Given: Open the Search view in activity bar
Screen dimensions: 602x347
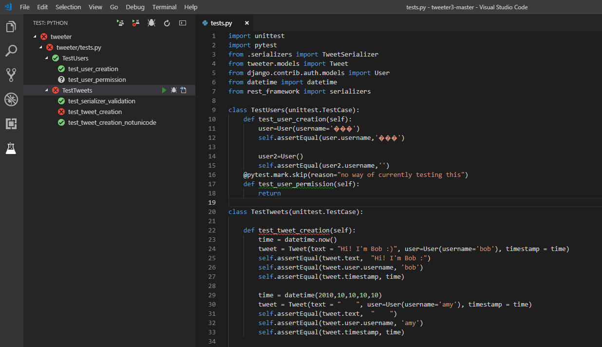Looking at the screenshot, I should (x=11, y=51).
